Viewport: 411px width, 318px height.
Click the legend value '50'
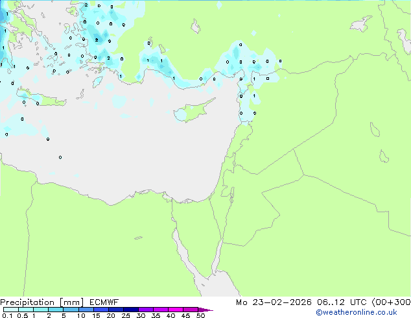click(200, 315)
